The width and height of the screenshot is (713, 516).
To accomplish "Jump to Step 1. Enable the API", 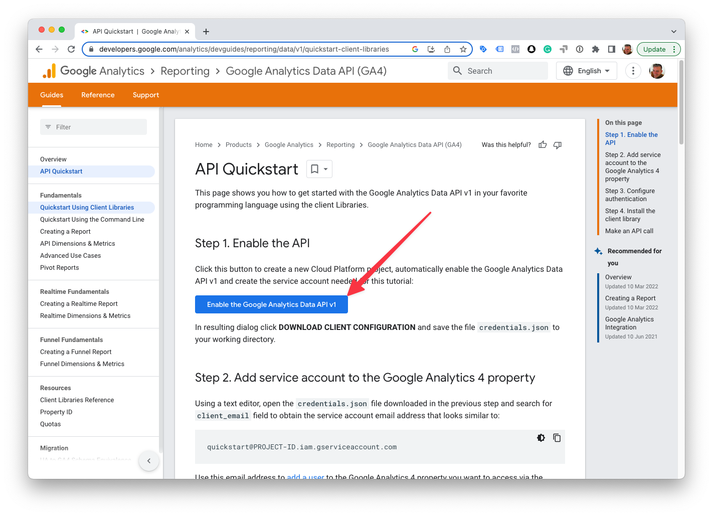I will click(x=631, y=138).
